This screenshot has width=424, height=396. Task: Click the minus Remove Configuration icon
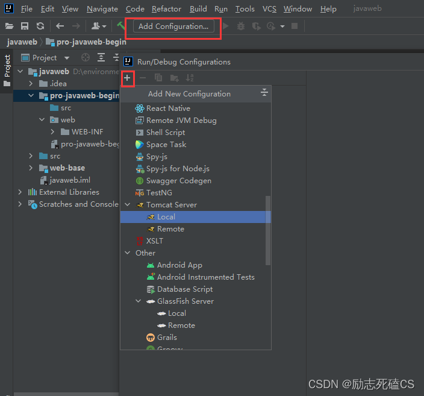(x=143, y=78)
